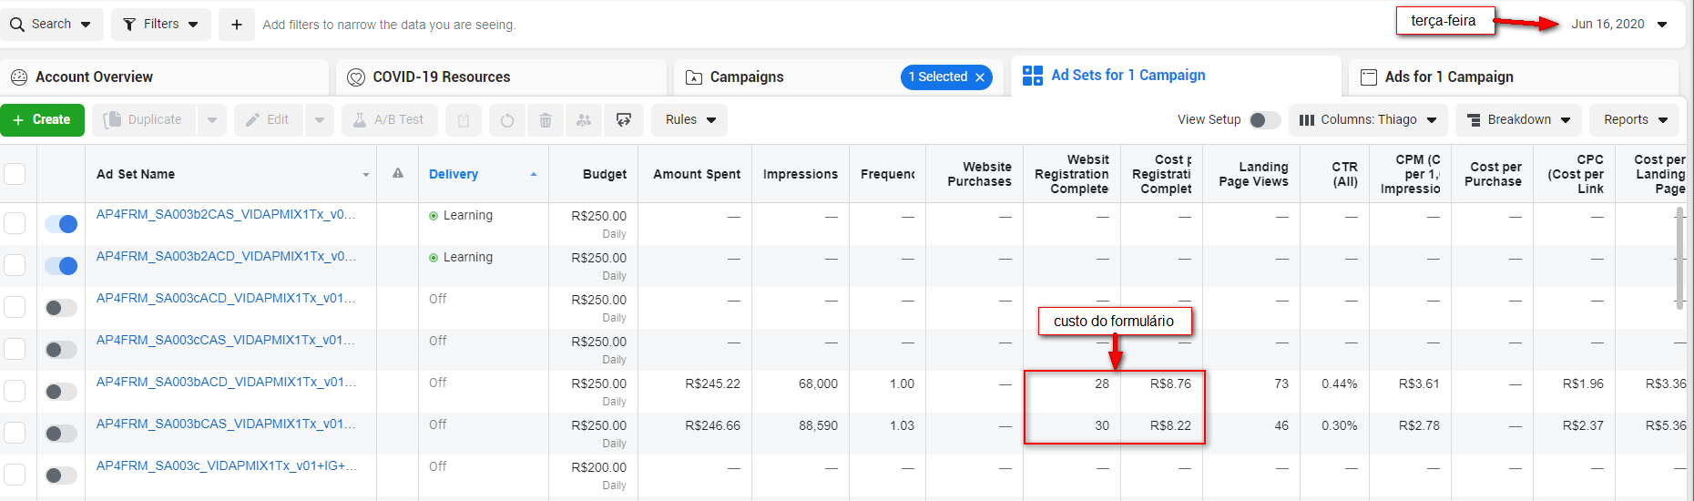Viewport: 1694px width, 501px height.
Task: Open ad set AP4FRM_SA003b2CAS_VIDAPMIX1Tx link
Action: [x=226, y=215]
